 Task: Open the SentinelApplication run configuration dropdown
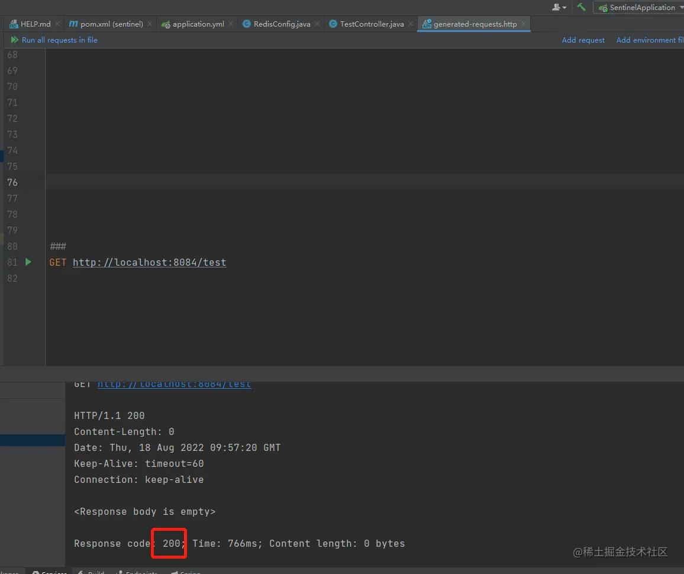click(x=639, y=8)
